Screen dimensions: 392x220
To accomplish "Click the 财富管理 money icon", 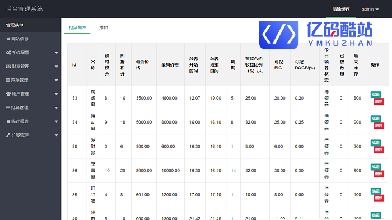I will [8, 67].
